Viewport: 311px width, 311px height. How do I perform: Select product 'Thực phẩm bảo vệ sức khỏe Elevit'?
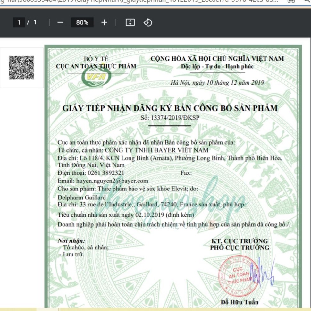pos(142,189)
